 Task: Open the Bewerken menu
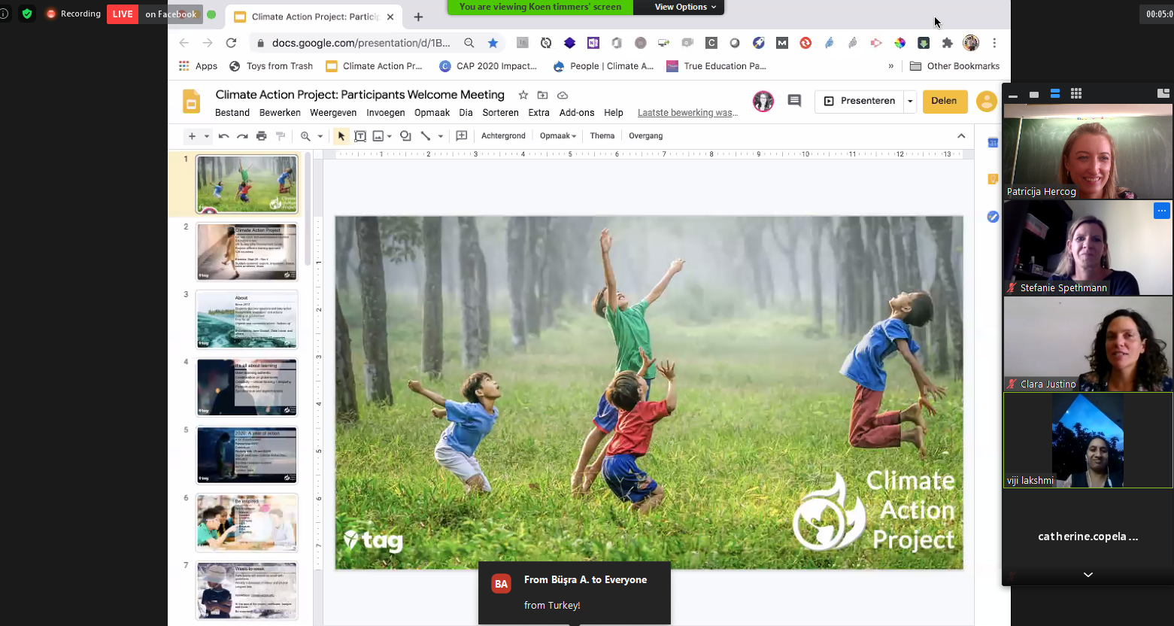(280, 113)
